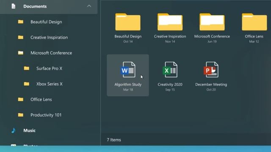Viewport: 271px width, 152px height.
Task: Click the 7 Items status text
Action: tap(114, 140)
